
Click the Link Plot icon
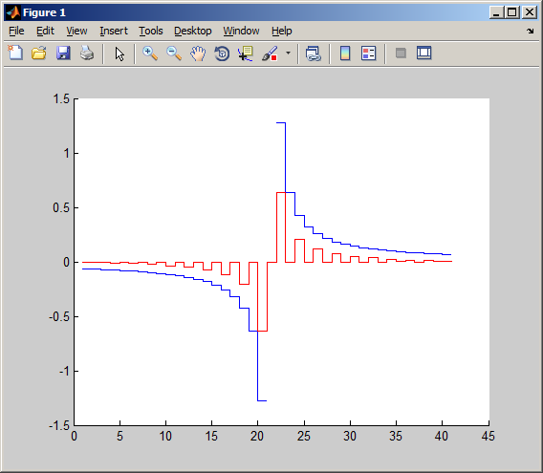314,54
